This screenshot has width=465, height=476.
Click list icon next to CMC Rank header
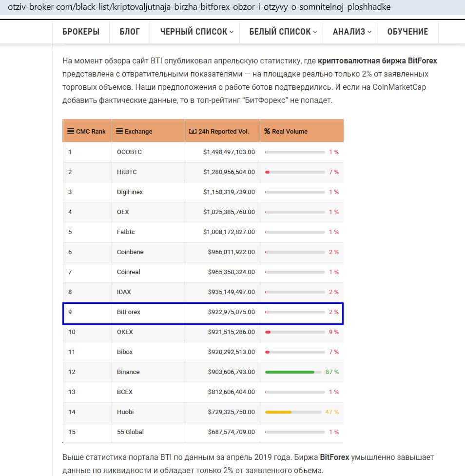pyautogui.click(x=71, y=131)
